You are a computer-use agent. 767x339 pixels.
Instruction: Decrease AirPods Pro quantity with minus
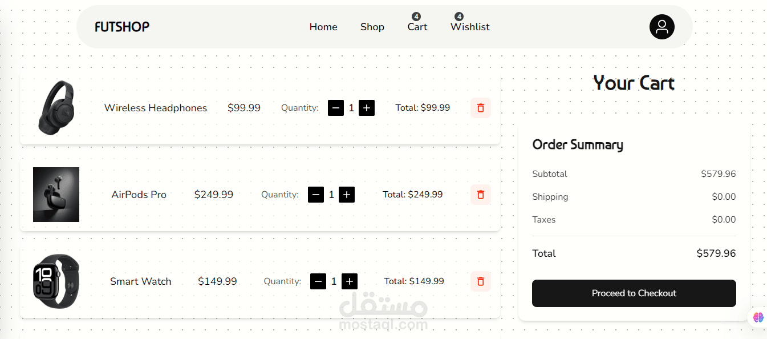point(316,195)
